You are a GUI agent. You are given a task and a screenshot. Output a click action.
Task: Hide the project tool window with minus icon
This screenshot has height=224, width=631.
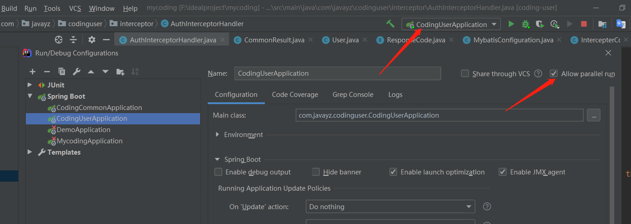106,40
